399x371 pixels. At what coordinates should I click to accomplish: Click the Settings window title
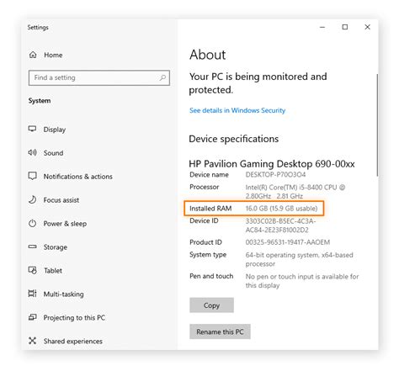[38, 28]
